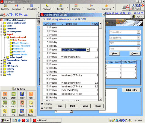Click the eHRPayroll taskbar button

(47, 120)
